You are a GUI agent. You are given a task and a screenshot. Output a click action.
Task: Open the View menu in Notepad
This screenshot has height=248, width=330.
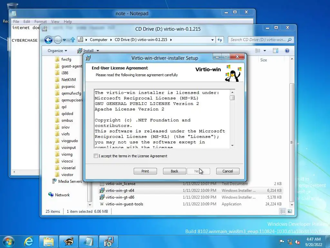pyautogui.click(x=55, y=22)
